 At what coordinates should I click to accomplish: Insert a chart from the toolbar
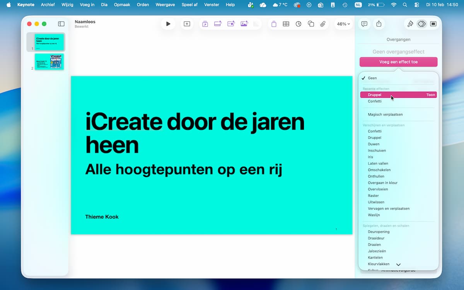(x=299, y=24)
